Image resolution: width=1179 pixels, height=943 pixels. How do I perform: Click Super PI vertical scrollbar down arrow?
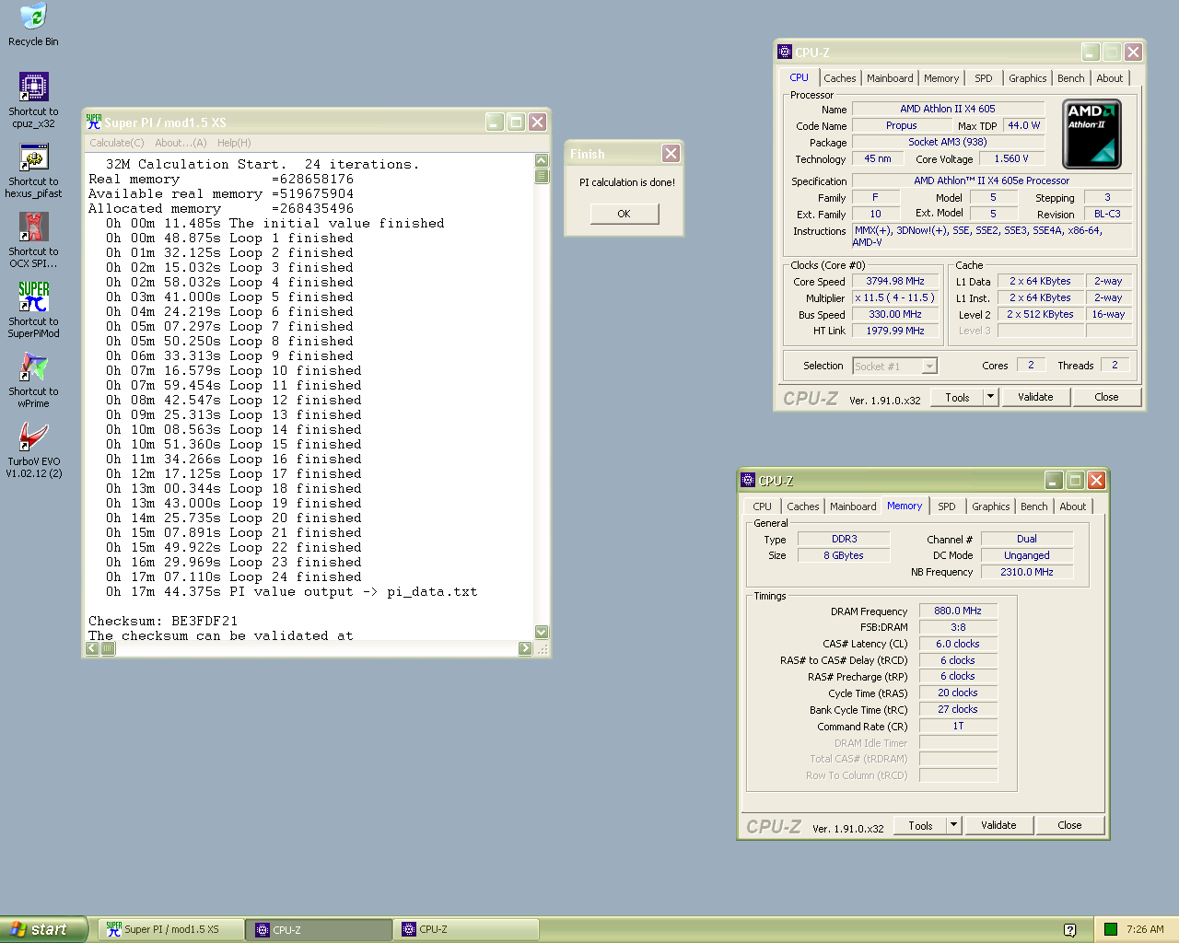tap(542, 633)
